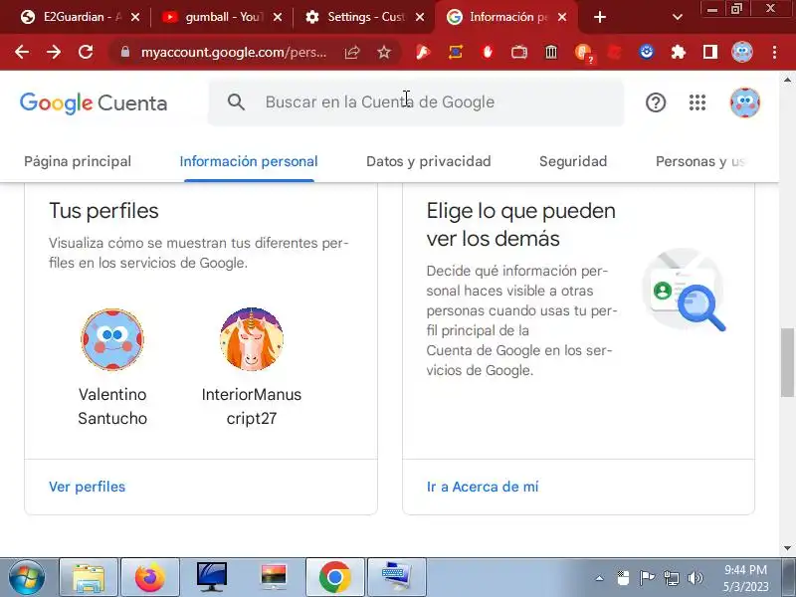Screen dimensions: 796x597
Task: Share this page via share icon
Action: click(x=352, y=53)
